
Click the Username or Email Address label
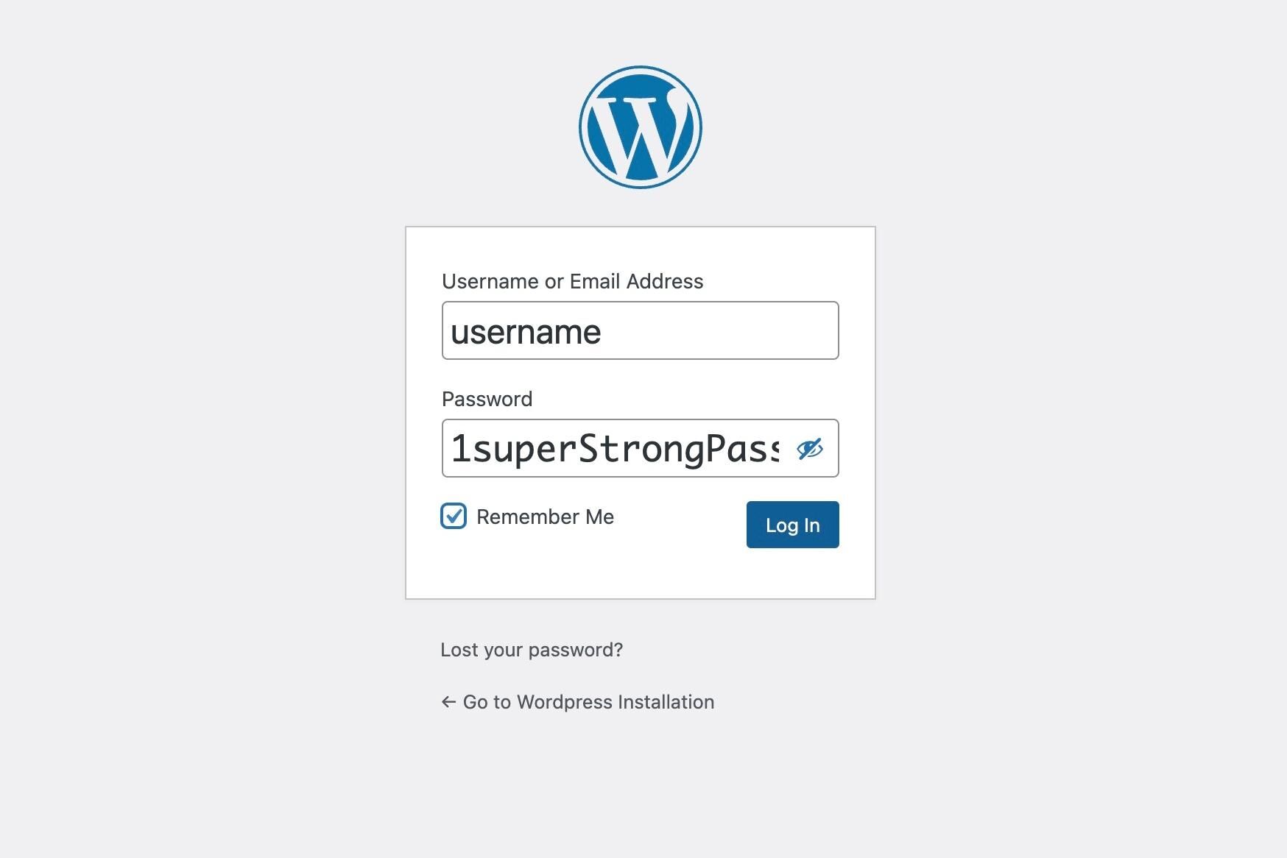(x=572, y=281)
